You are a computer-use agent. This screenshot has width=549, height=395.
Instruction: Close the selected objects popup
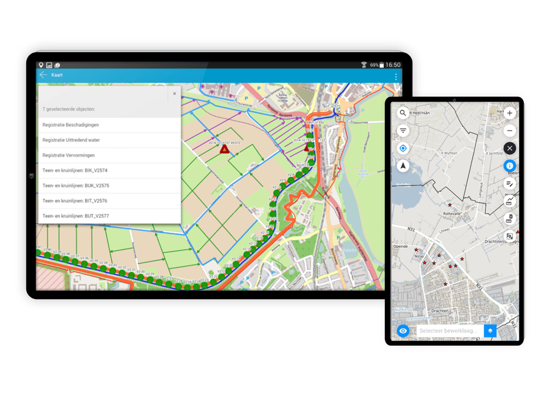click(175, 93)
